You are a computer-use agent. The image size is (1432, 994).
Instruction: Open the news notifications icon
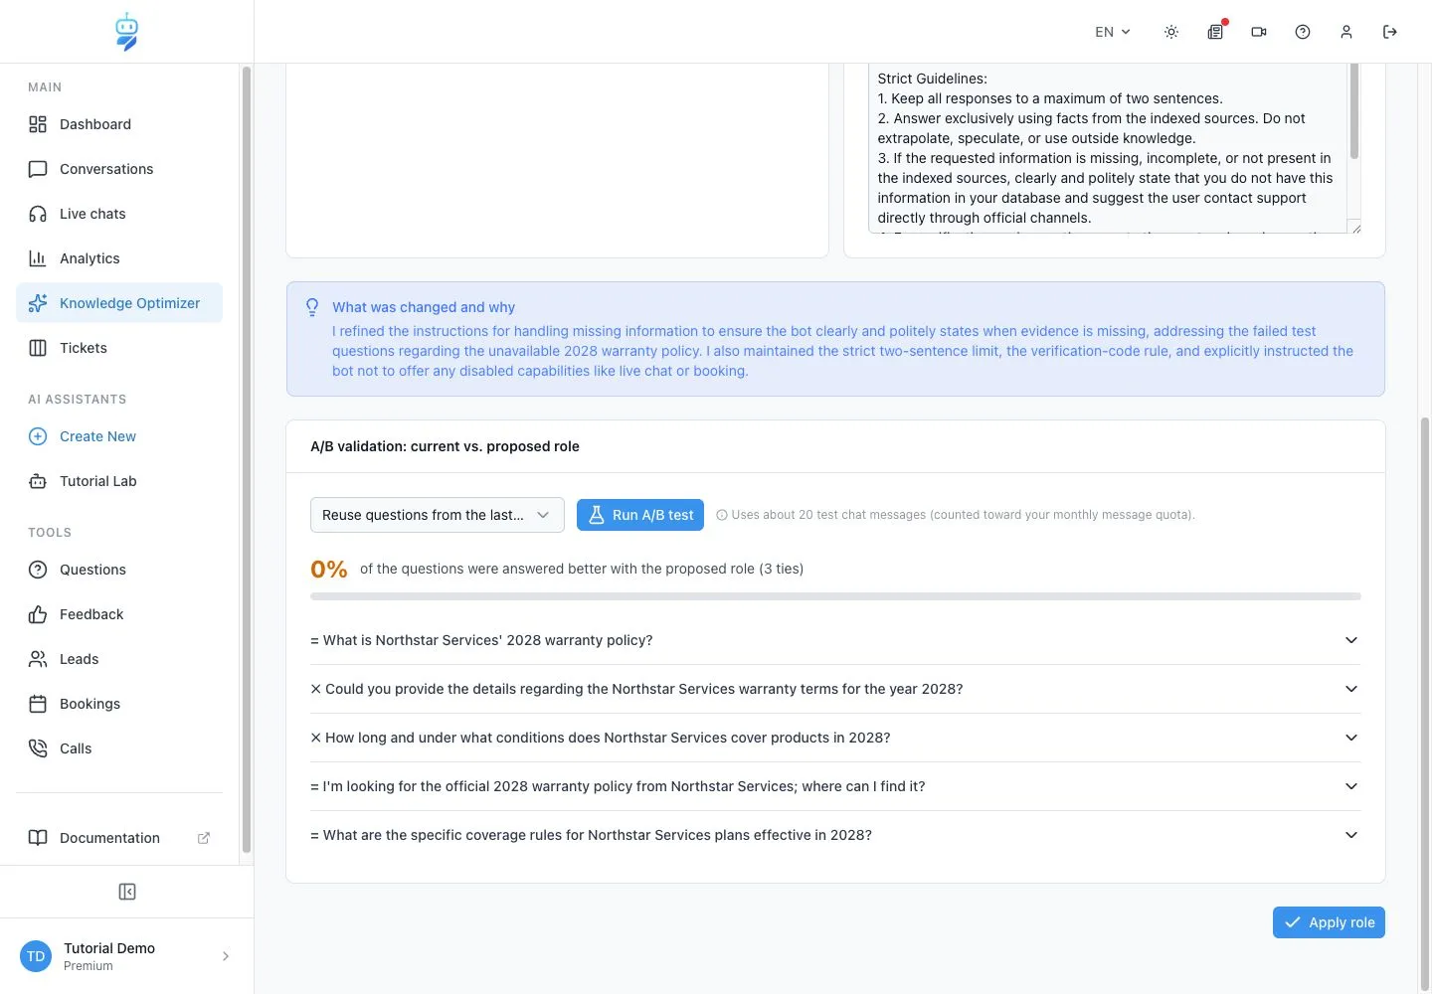1215,32
